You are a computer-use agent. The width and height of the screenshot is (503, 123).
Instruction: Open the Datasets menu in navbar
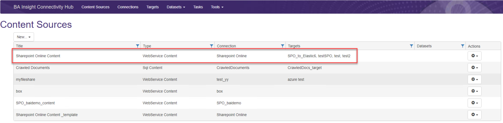tap(176, 7)
